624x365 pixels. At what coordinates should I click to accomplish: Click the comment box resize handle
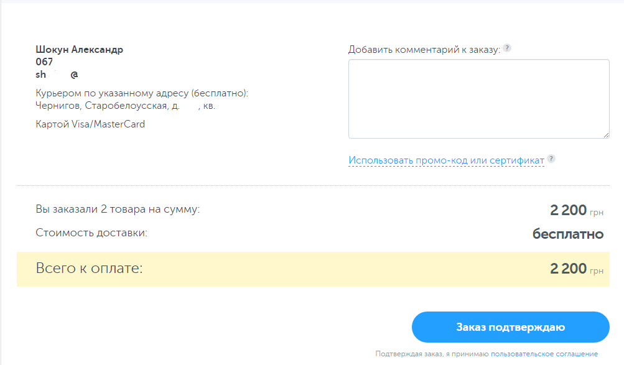coord(606,135)
